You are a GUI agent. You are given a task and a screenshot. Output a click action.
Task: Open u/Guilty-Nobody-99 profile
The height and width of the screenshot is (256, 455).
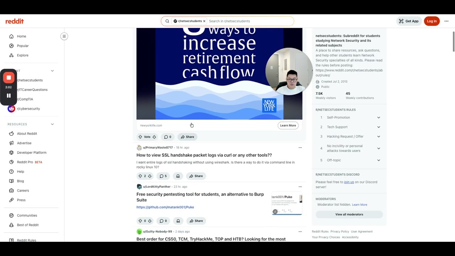coord(157,231)
